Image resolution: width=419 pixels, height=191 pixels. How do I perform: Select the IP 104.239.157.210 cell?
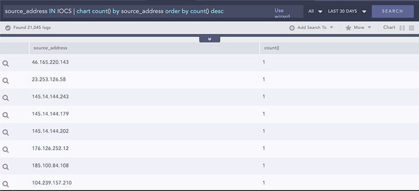tap(52, 183)
